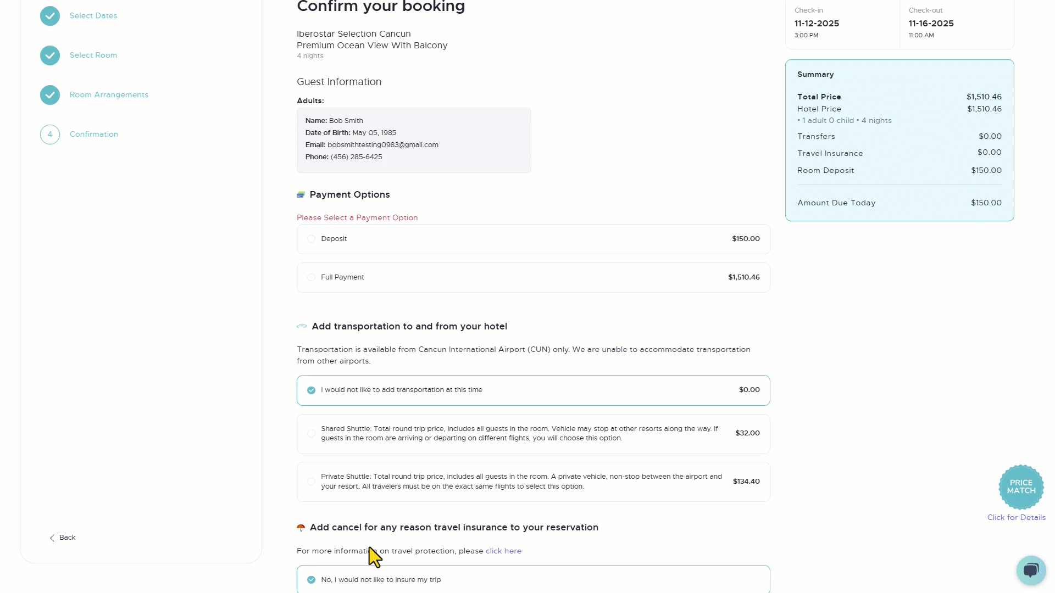Open the live chat bubble icon

(1031, 570)
